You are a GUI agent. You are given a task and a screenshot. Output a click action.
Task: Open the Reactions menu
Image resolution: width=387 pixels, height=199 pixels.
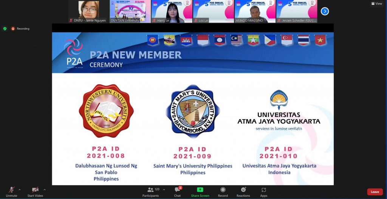243,192
